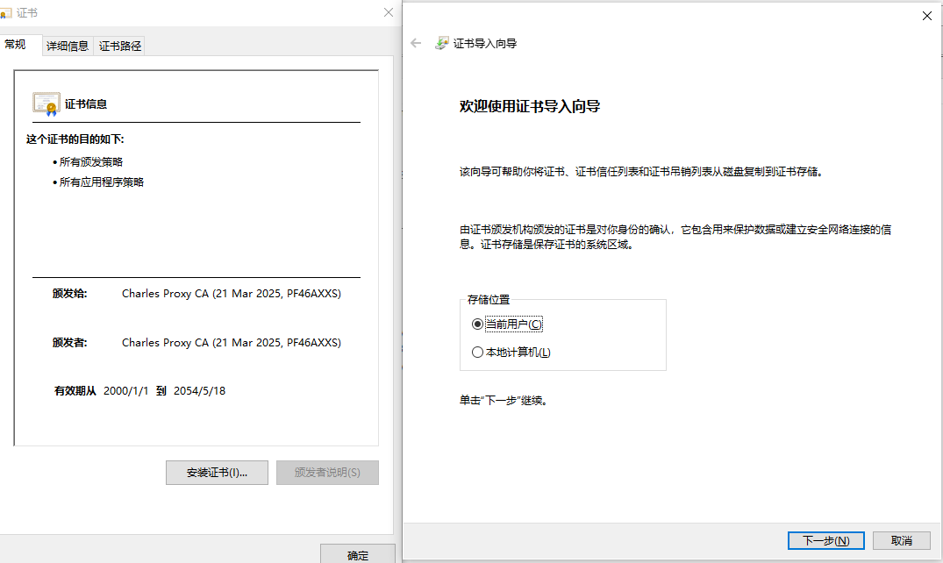This screenshot has width=943, height=563.
Task: Click the 证书 window title bar icon
Action: pyautogui.click(x=6, y=12)
